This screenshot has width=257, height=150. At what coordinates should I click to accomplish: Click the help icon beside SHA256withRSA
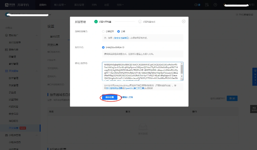[x=123, y=48]
